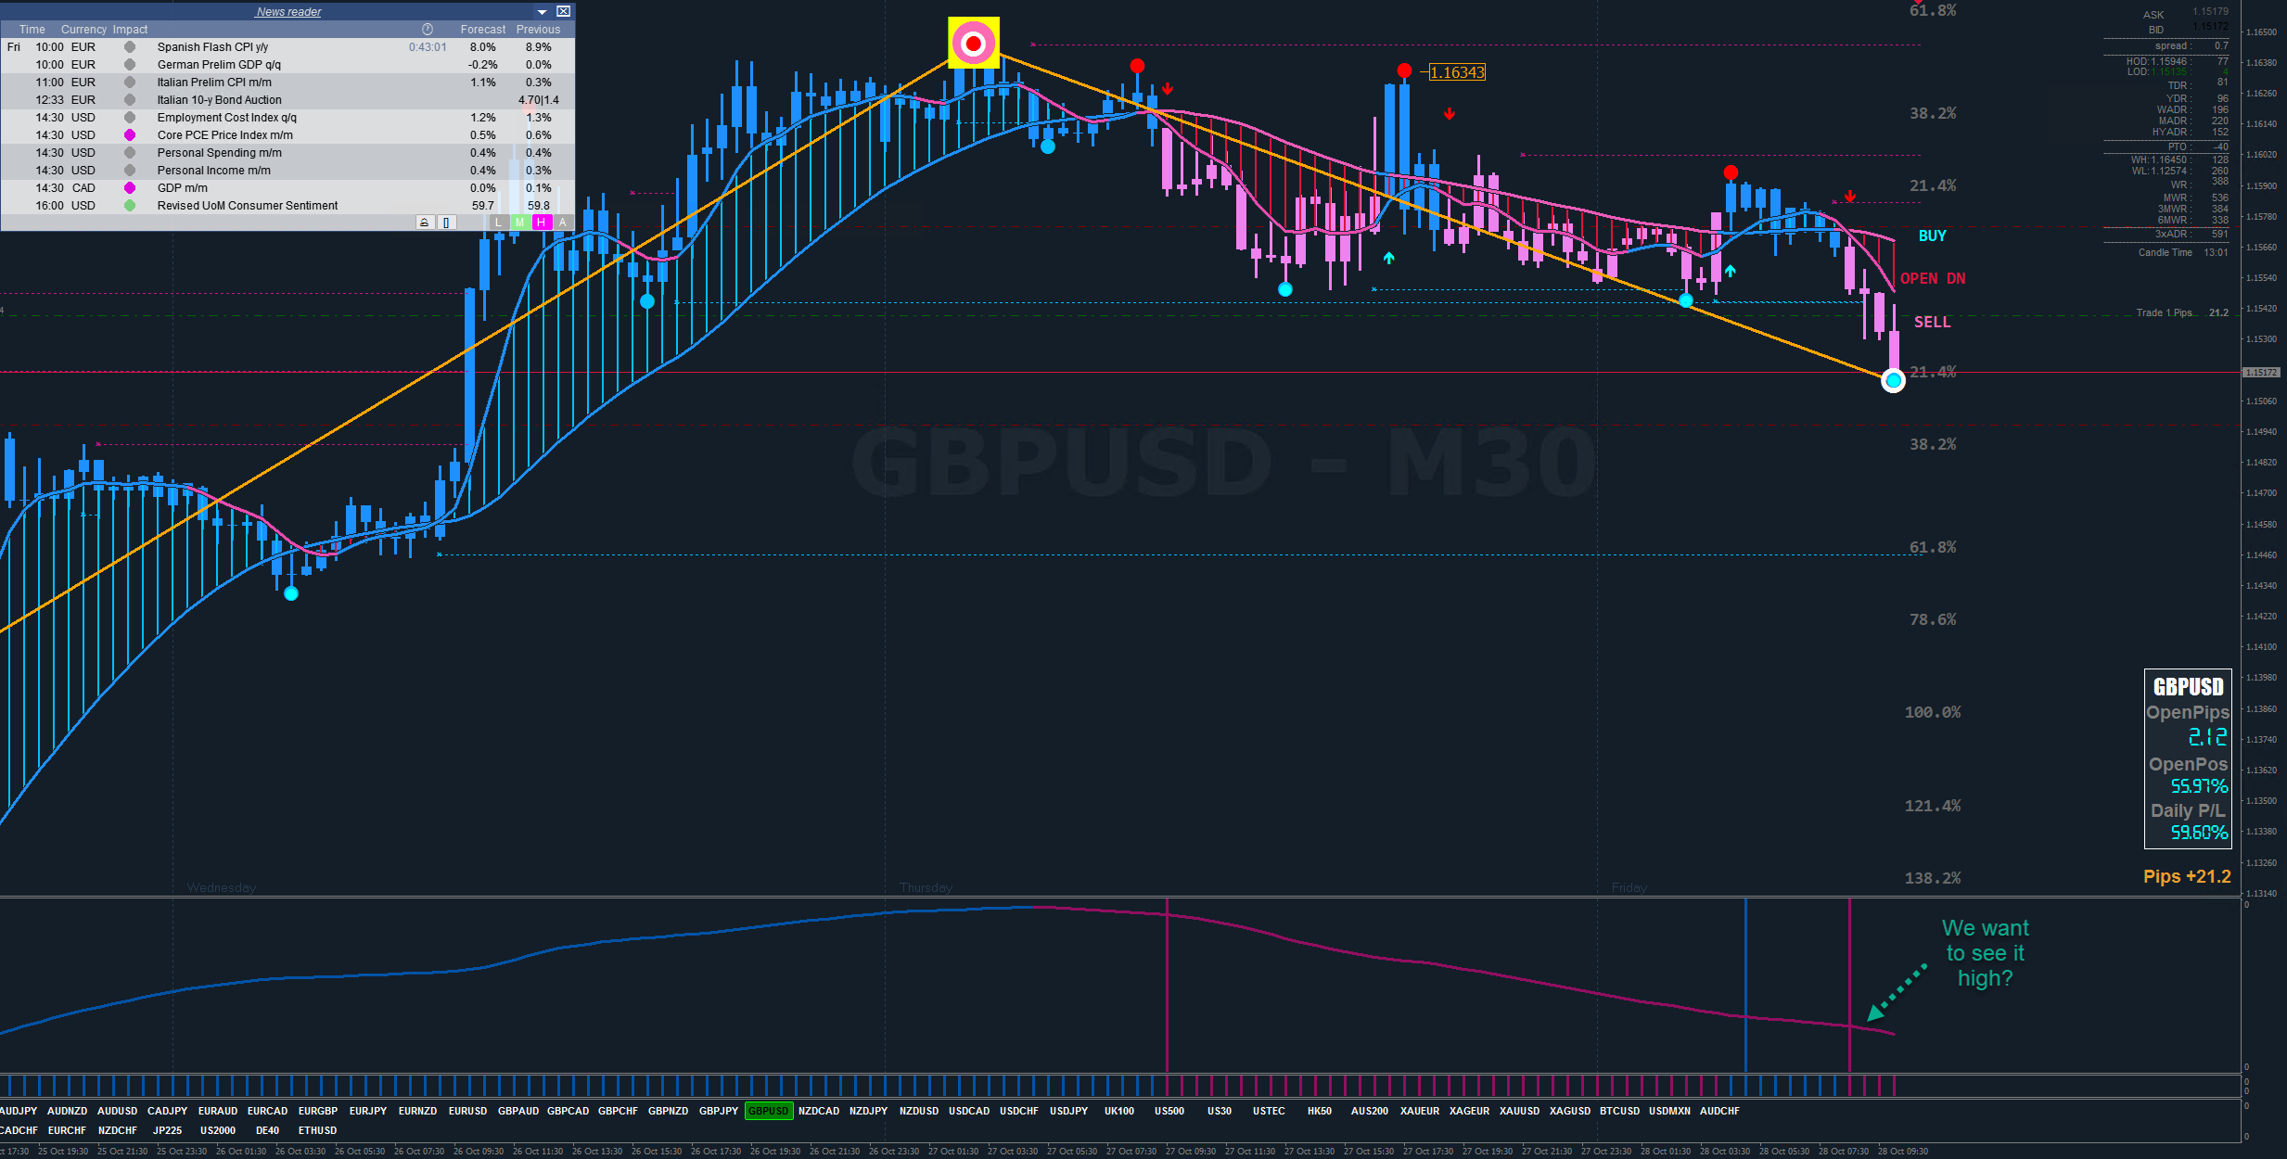Click red down arrow near 1.16343 label
The image size is (2287, 1159).
pyautogui.click(x=1449, y=114)
